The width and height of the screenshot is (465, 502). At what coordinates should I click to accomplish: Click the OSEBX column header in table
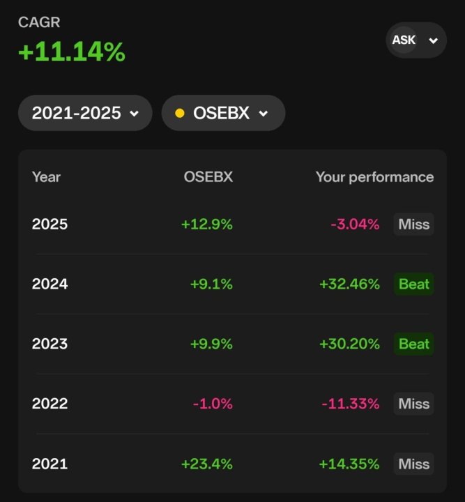pos(208,177)
